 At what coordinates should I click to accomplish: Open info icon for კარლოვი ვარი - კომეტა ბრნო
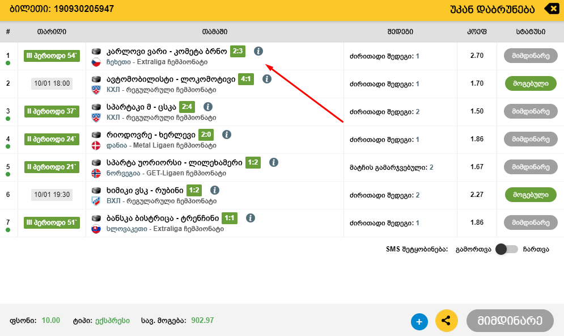pyautogui.click(x=258, y=51)
